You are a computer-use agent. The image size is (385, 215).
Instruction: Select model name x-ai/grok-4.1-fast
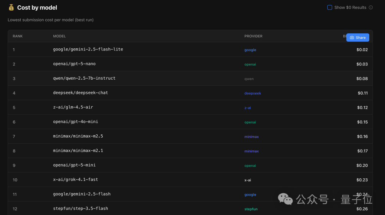76,179
